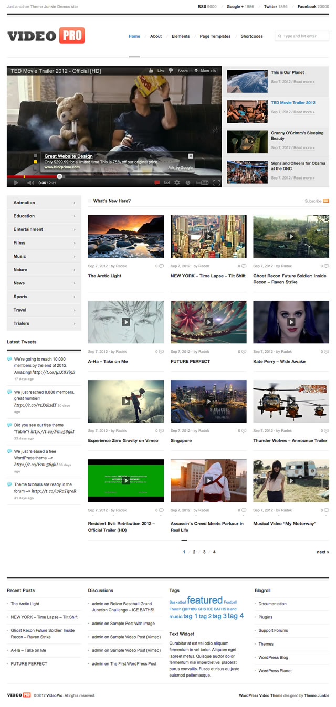This screenshot has width=336, height=707.
Task: Play NEW YORK Time Lapse thumbnail
Action: pyautogui.click(x=208, y=236)
